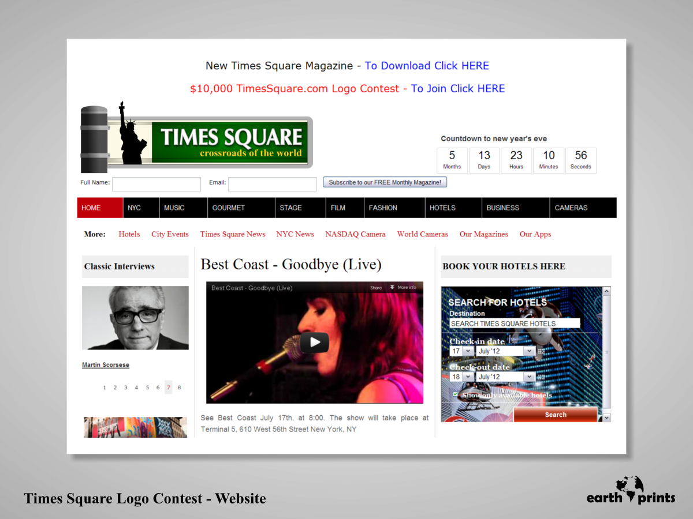
Task: Open the check-in day dropdown showing 17
Action: [461, 351]
